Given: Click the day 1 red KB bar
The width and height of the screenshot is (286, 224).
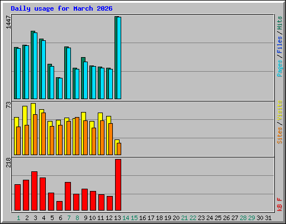Looking at the screenshot, I should coord(17,198).
